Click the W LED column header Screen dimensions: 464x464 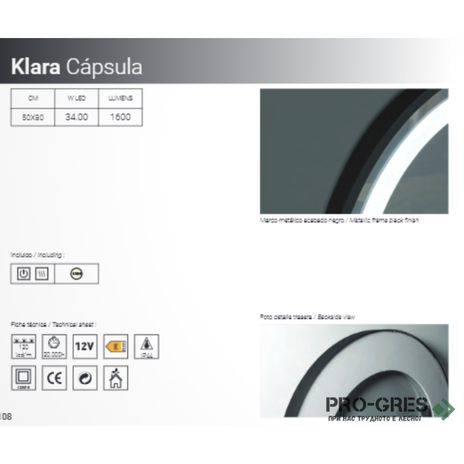[x=77, y=98]
